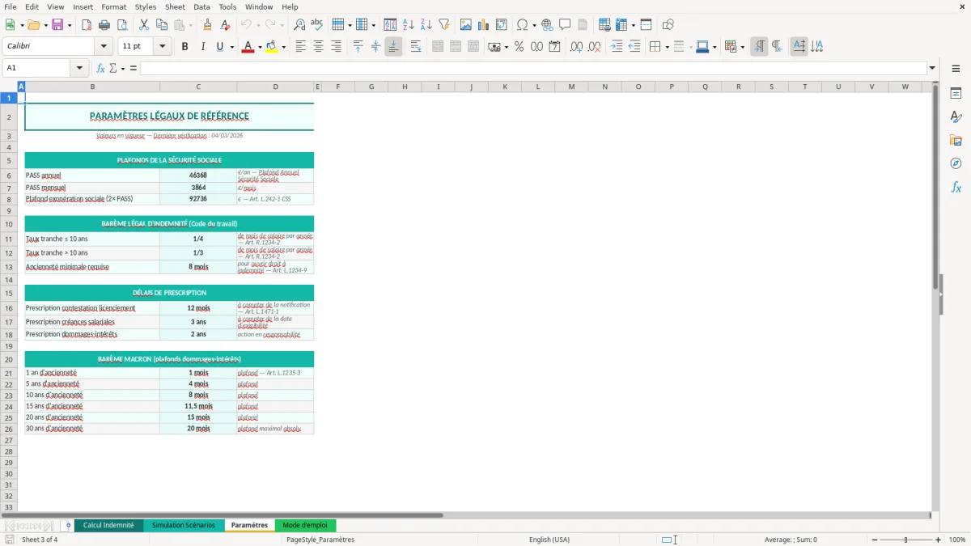
Task: Toggle Align Right
Action: (x=337, y=47)
